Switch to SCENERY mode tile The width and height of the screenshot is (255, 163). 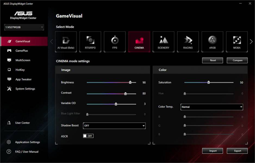(163, 42)
